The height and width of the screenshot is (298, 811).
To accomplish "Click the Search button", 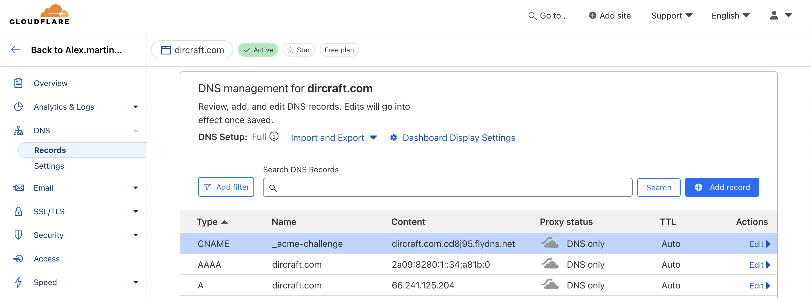I will click(659, 187).
